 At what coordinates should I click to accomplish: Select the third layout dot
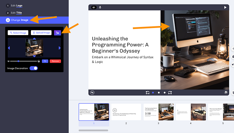point(164,93)
